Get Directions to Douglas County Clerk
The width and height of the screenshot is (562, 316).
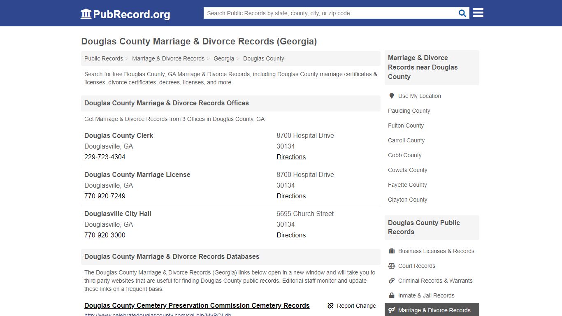pos(291,157)
